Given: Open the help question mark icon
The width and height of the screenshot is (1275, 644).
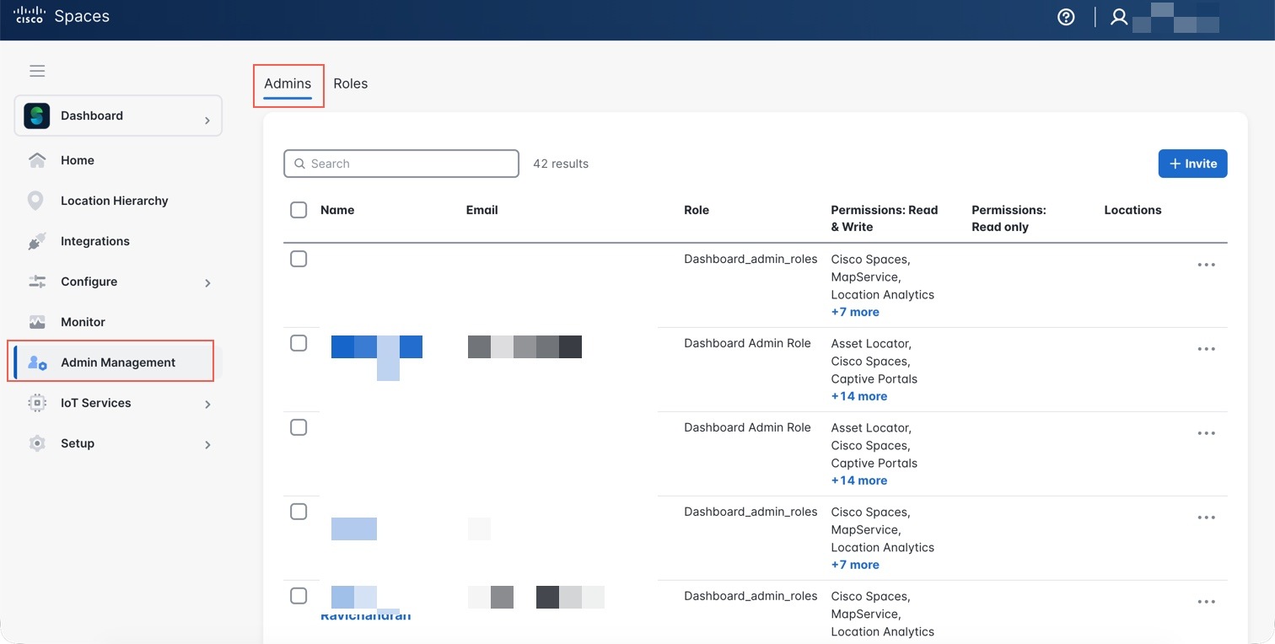Looking at the screenshot, I should coord(1066,17).
